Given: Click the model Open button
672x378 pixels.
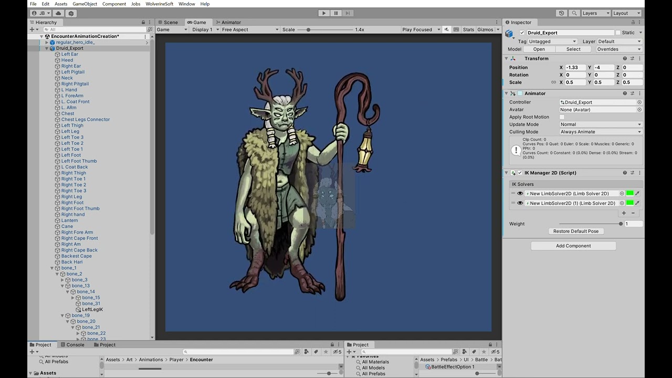Looking at the screenshot, I should point(539,49).
